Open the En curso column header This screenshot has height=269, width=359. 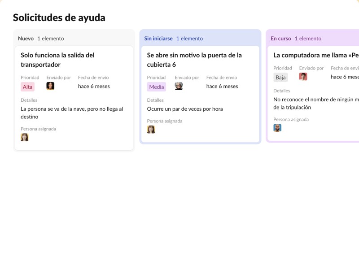tap(281, 39)
